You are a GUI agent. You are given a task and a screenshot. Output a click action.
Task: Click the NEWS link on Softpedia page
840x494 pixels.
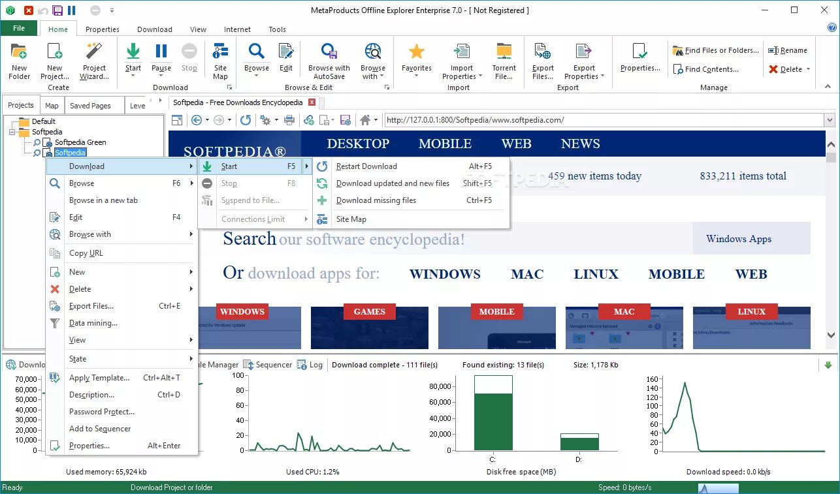(580, 144)
